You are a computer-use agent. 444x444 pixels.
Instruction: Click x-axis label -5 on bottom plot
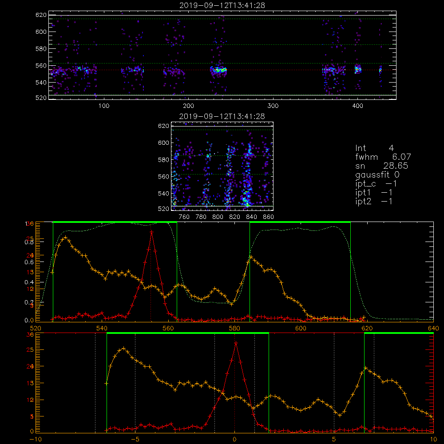[x=135, y=440]
